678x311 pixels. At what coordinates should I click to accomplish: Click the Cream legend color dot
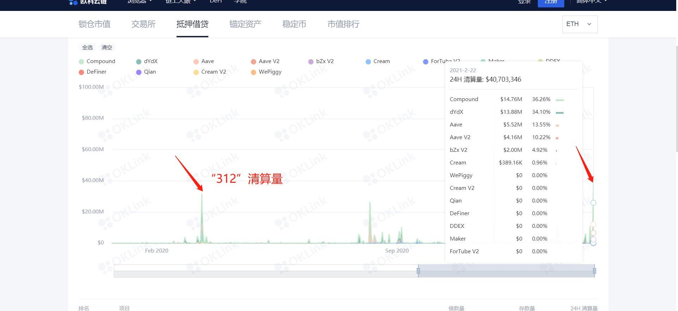368,62
